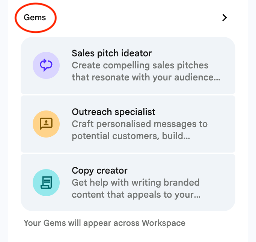
Task: Click the orange Outreach specialist contact icon
Action: point(46,124)
